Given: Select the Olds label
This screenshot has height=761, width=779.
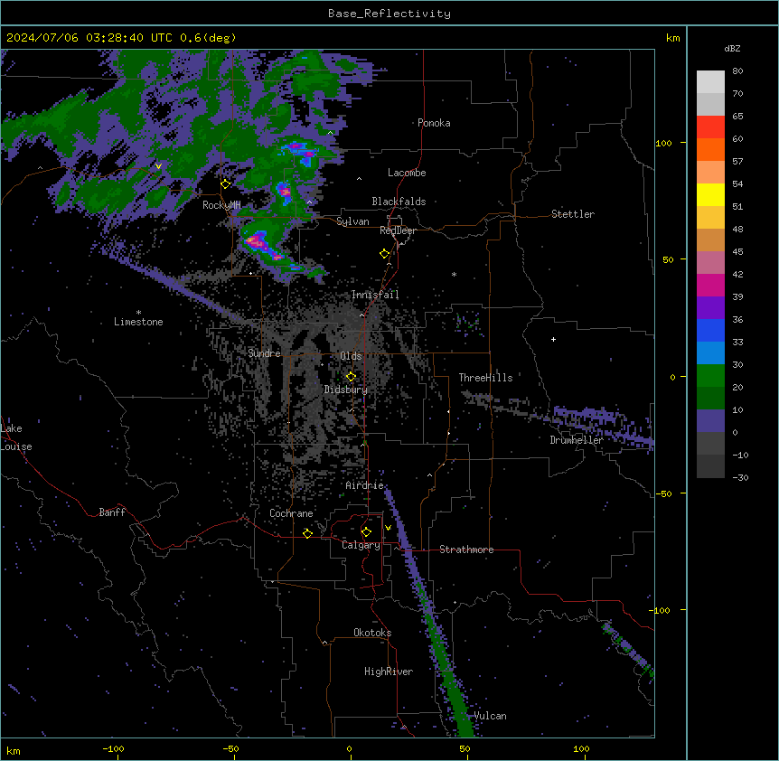Looking at the screenshot, I should tap(351, 356).
